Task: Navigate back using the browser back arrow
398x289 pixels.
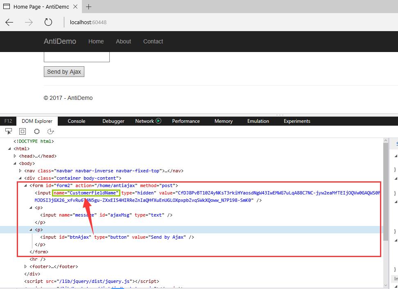Action: (9, 23)
